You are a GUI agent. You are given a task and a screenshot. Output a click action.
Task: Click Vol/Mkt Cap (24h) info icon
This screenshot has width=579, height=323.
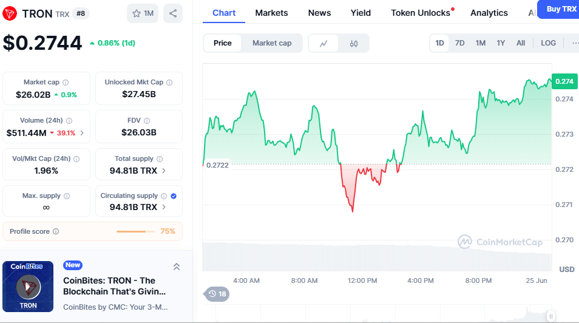click(76, 159)
